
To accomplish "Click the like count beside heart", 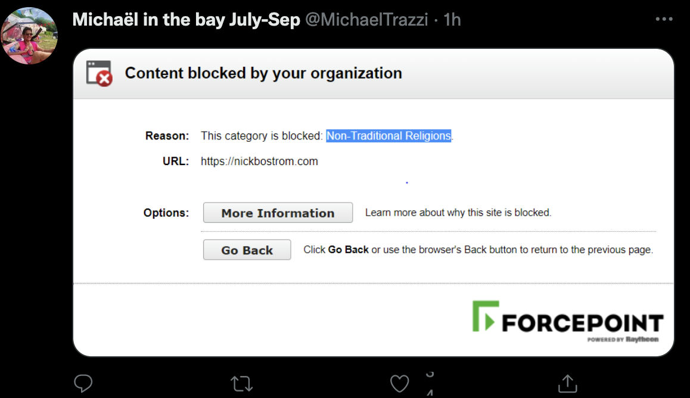I will tap(430, 384).
